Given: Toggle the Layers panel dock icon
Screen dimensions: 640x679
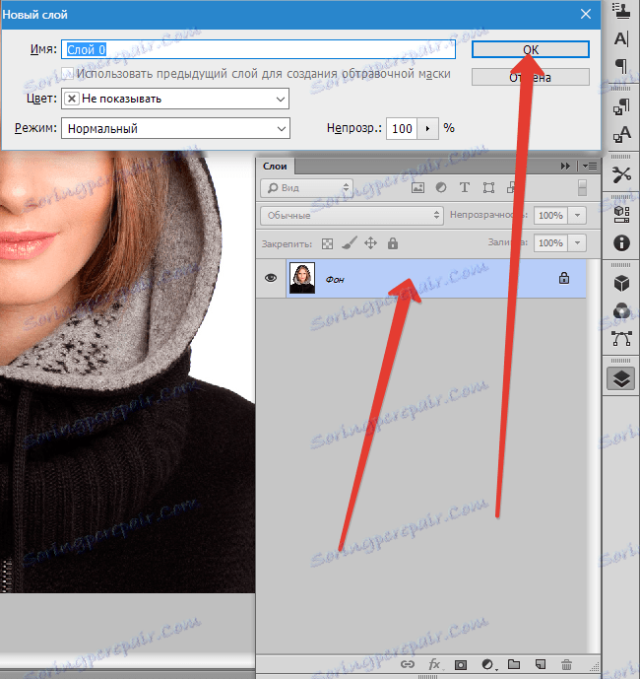Looking at the screenshot, I should click(x=621, y=378).
